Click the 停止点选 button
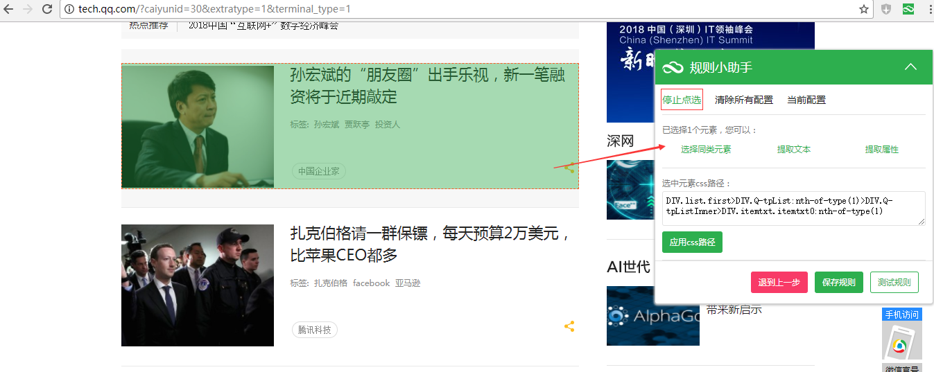This screenshot has width=934, height=372. point(682,100)
